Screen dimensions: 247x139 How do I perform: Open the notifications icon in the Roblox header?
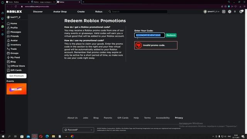coord(224,12)
